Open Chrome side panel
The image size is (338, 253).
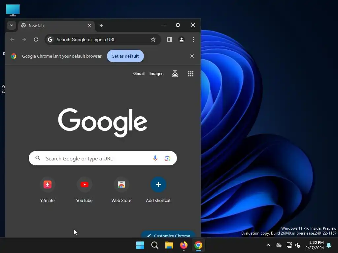[x=170, y=40]
